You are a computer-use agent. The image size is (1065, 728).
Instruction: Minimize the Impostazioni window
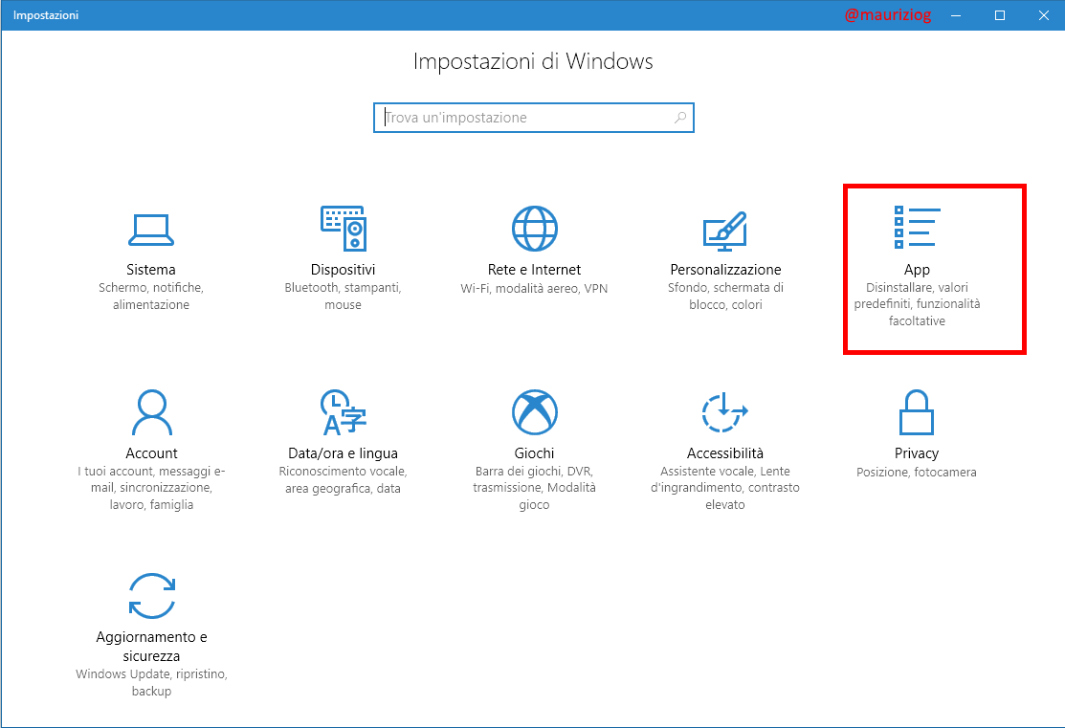pos(956,15)
